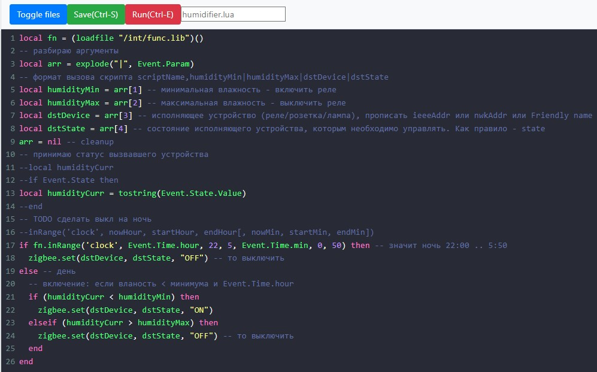Click 'zigbee.set' call on line 18

(x=52, y=258)
